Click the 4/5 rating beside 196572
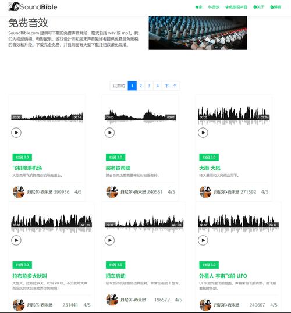This screenshot has height=313, width=291. click(178, 300)
